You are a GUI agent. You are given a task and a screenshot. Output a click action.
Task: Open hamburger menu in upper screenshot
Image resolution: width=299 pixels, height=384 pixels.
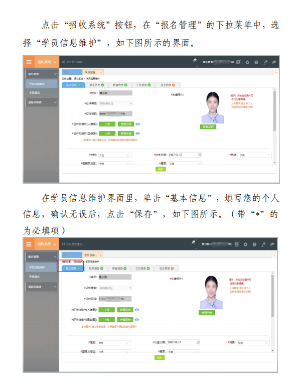tap(29, 62)
